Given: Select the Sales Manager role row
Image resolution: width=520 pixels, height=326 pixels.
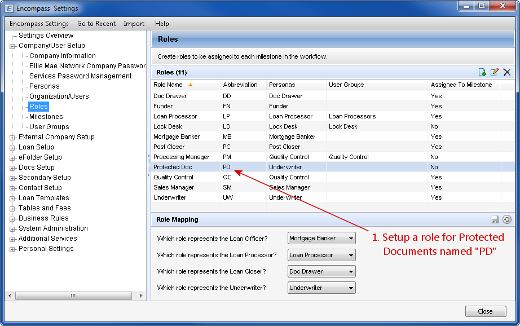Looking at the screenshot, I should 333,187.
